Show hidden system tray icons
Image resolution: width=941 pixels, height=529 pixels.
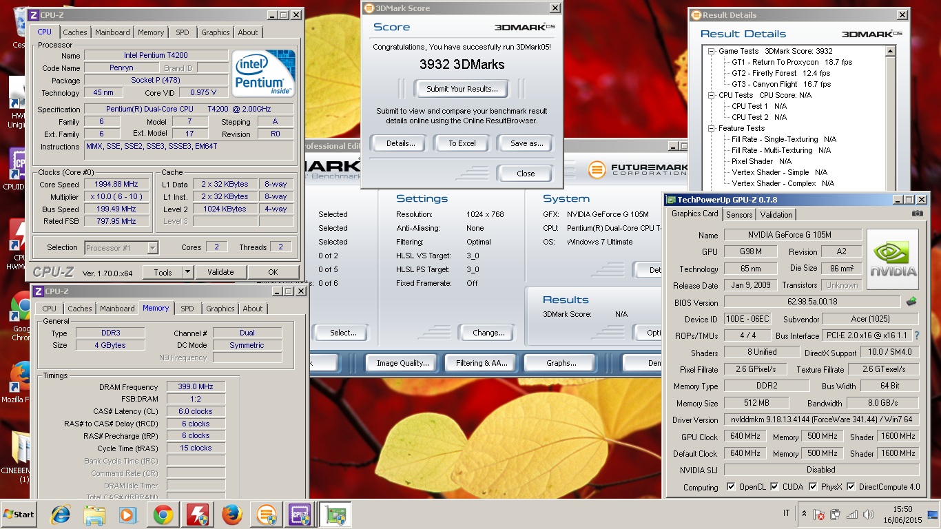click(x=804, y=514)
